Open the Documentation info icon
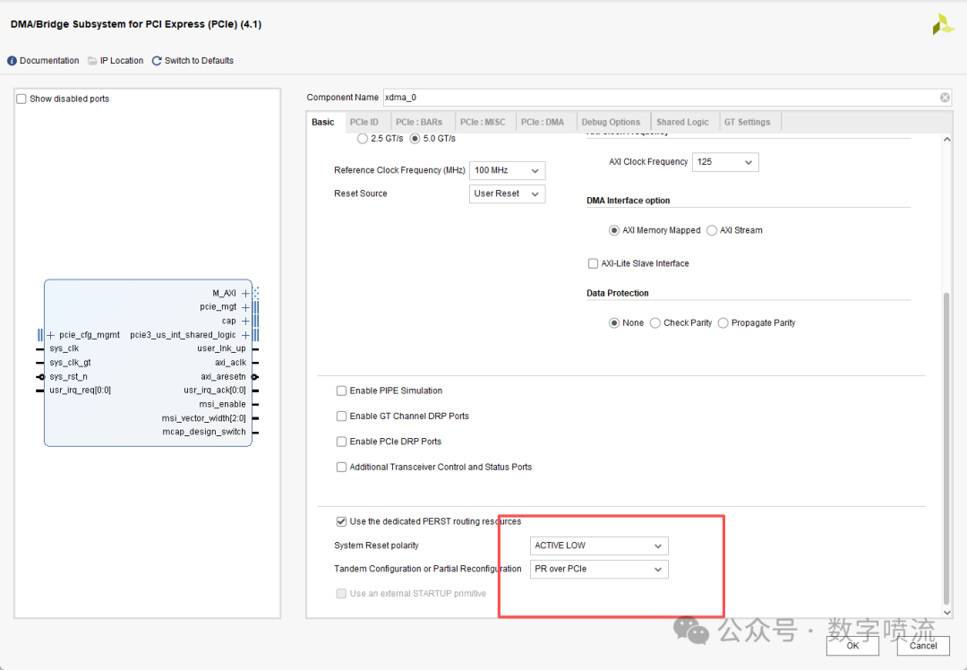This screenshot has height=670, width=967. tap(12, 60)
